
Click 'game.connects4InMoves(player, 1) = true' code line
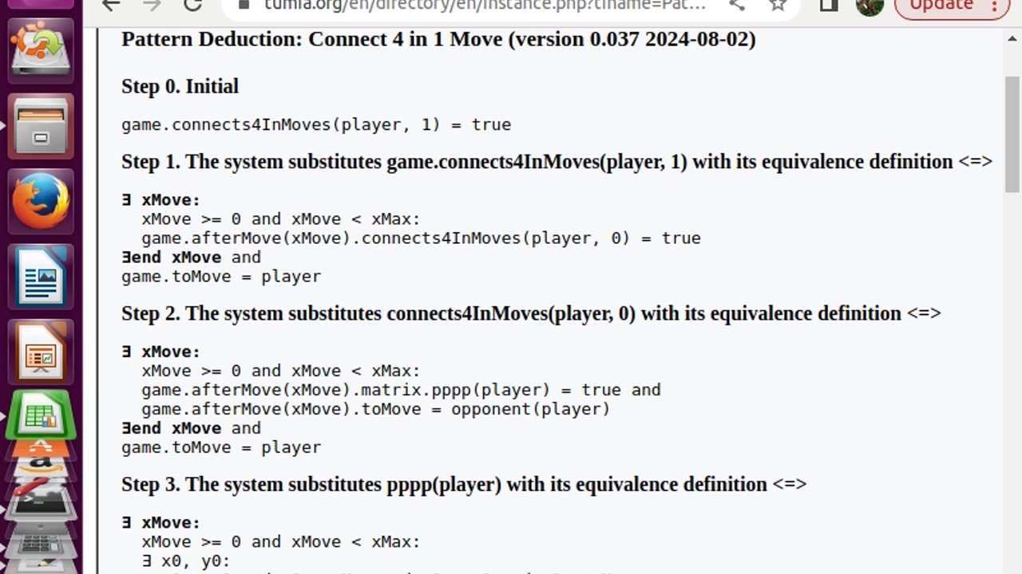click(316, 124)
